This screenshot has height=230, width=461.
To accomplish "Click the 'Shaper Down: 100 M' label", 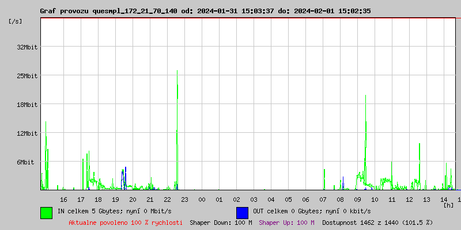I will point(221,223).
